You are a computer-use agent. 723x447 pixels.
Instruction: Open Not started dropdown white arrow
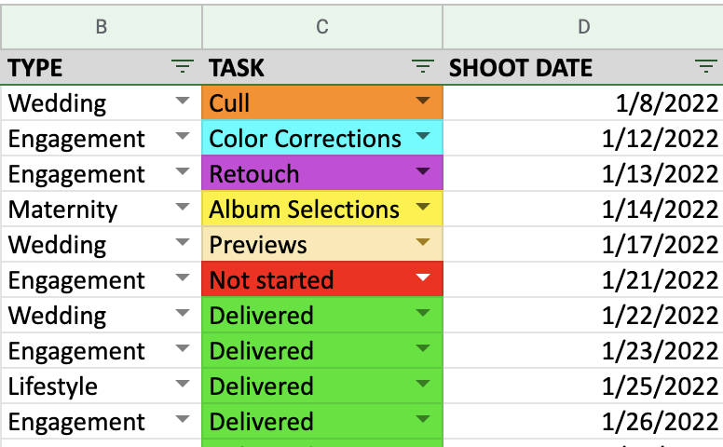423,277
